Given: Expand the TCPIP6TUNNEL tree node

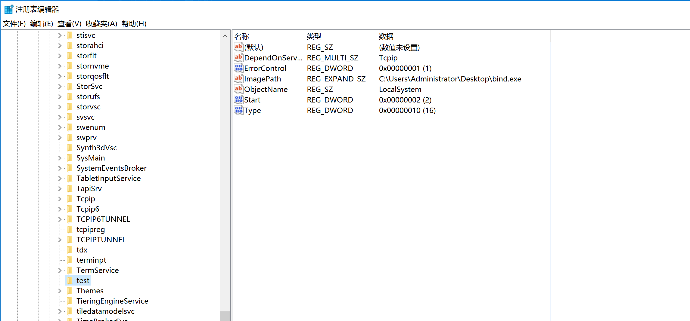Looking at the screenshot, I should point(60,219).
